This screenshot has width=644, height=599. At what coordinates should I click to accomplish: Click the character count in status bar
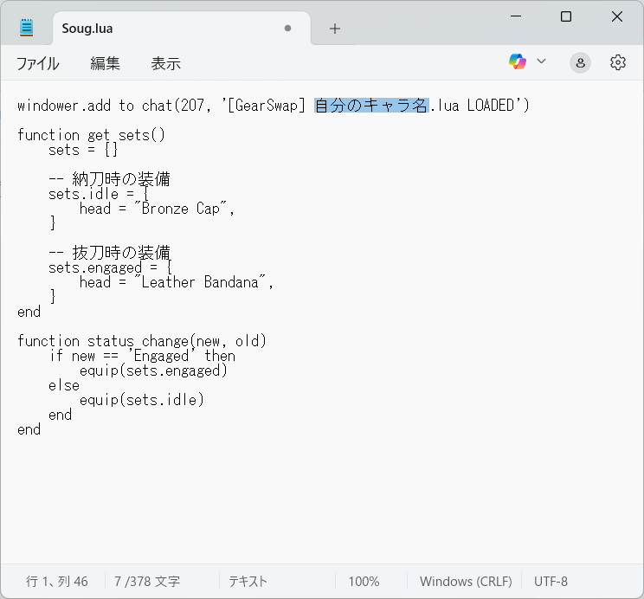tap(147, 582)
